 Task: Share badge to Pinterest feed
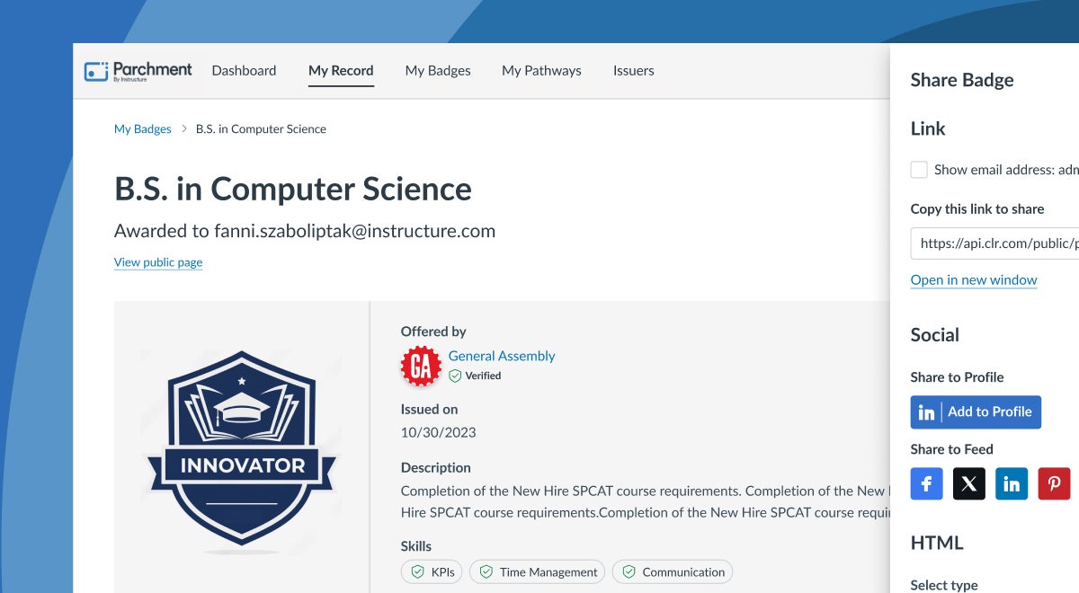click(x=1054, y=483)
